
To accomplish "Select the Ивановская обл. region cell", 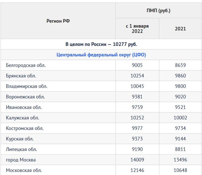I will click(x=58, y=107).
